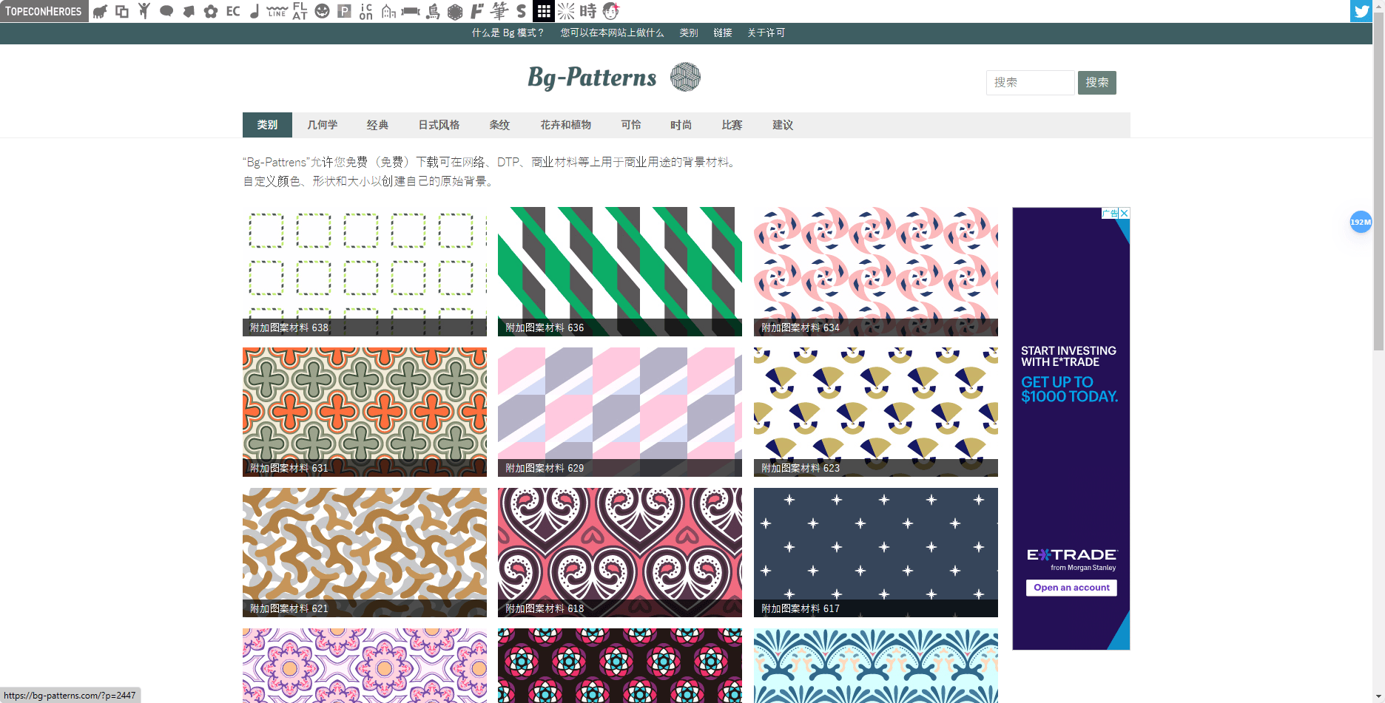Click the Bg-Patterns hexagon logo mark
Image resolution: width=1385 pixels, height=703 pixels.
(685, 77)
